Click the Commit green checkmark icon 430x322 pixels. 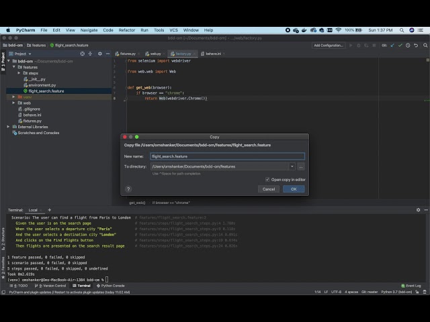(400, 46)
